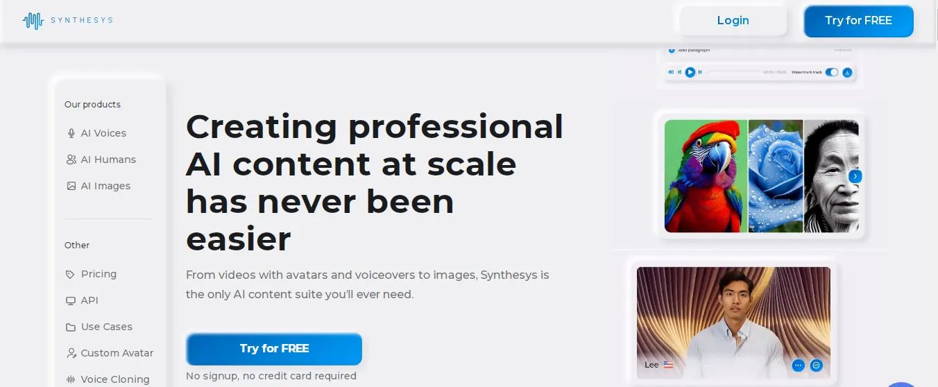Show next AI image with carousel arrow
Viewport: 938px width, 387px height.
pos(855,176)
